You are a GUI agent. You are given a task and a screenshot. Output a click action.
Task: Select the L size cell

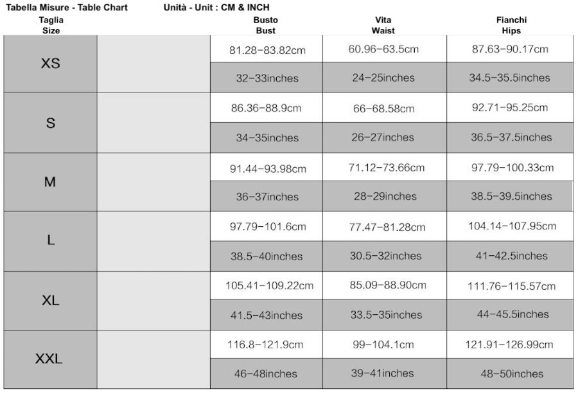pos(51,241)
